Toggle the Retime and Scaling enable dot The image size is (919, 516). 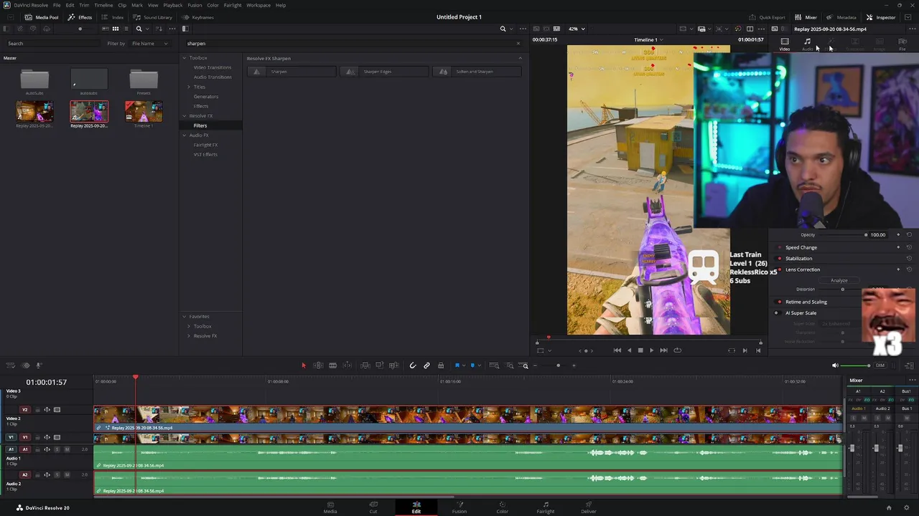point(780,302)
